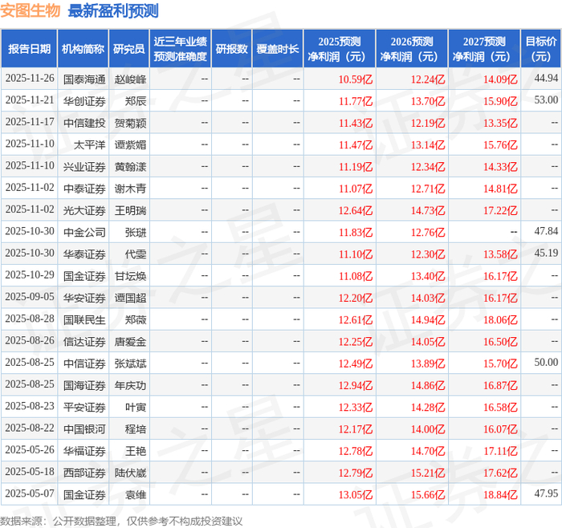
Task: Click researcher 甘坛焕
Action: tap(130, 276)
